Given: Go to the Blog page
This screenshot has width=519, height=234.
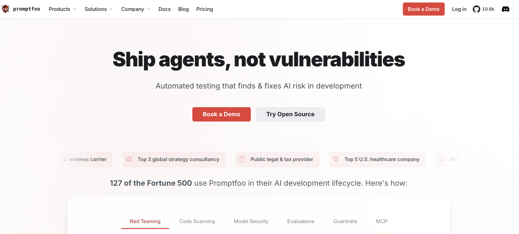Looking at the screenshot, I should point(183,9).
